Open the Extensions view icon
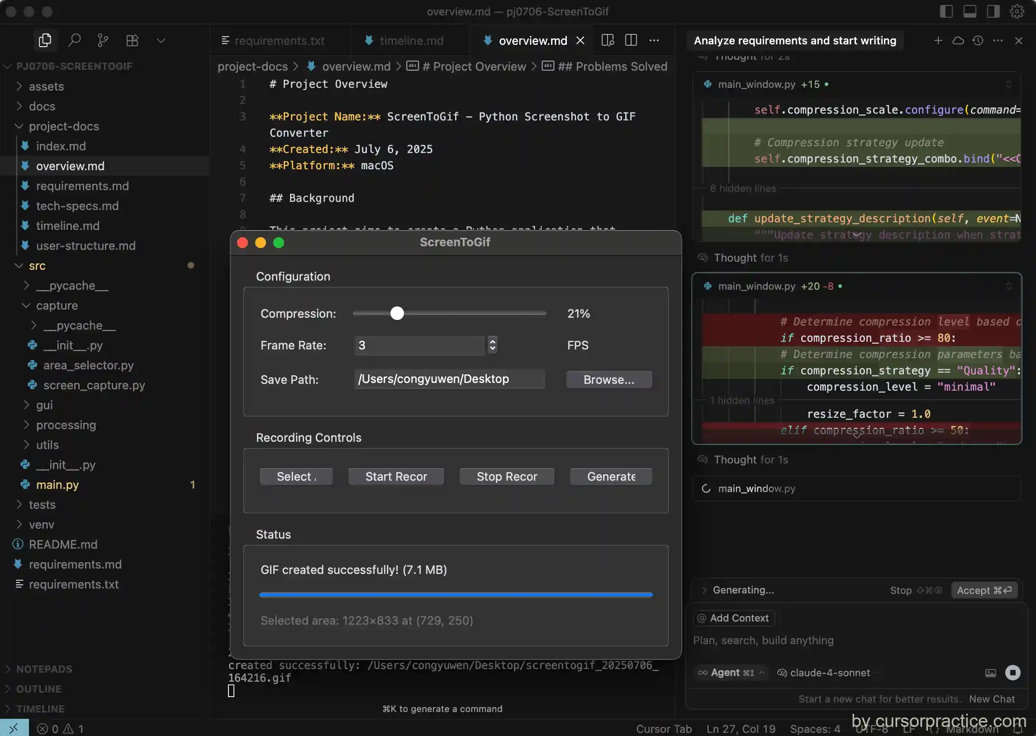 point(132,40)
